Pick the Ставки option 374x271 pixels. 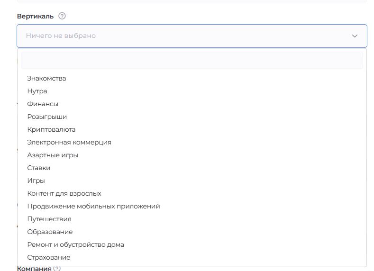click(x=39, y=168)
